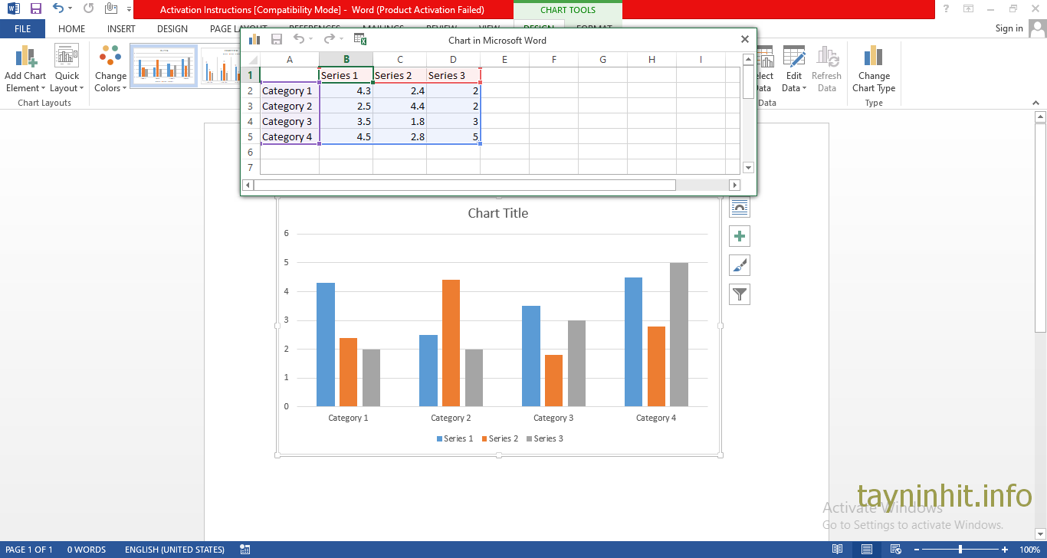1047x558 pixels.
Task: Open Chart Elements plus button beside chart
Action: point(740,236)
